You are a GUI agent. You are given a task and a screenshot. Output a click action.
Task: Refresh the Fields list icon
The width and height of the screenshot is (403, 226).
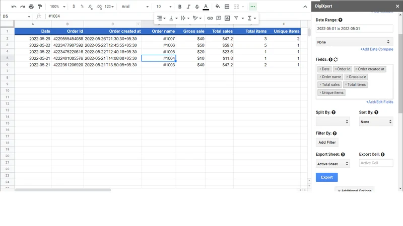(x=335, y=59)
